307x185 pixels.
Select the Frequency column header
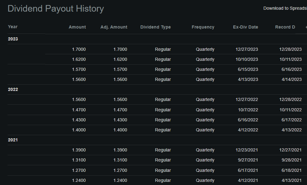(203, 27)
